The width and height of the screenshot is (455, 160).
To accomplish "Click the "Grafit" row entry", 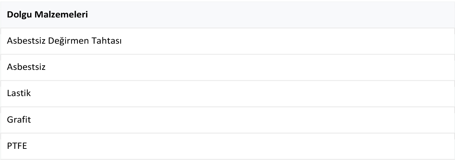I will click(19, 120).
